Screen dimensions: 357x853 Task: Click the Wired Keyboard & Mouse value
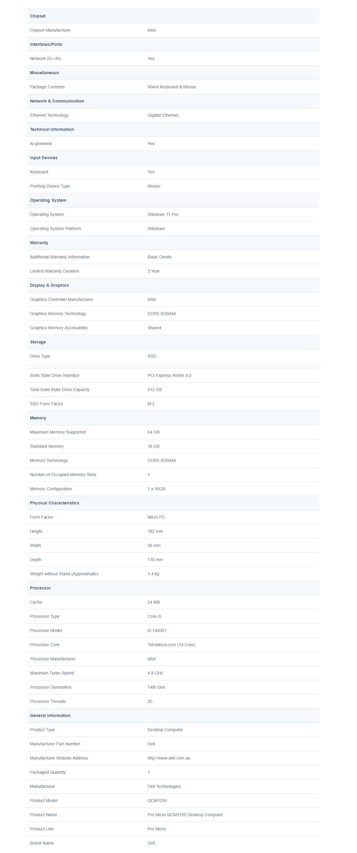point(172,87)
